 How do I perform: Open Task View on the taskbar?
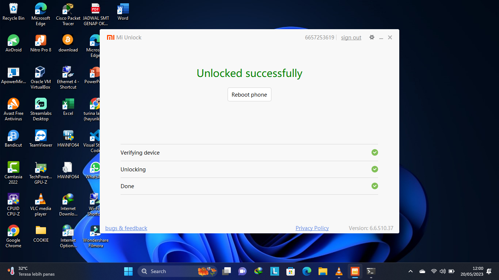[227, 271]
